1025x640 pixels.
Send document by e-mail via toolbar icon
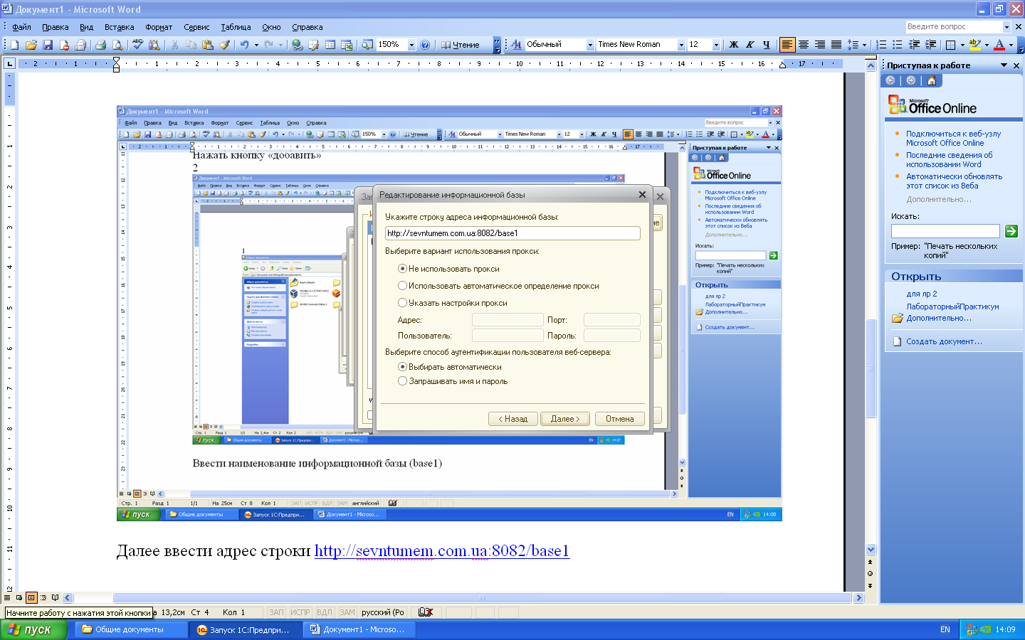[80, 45]
